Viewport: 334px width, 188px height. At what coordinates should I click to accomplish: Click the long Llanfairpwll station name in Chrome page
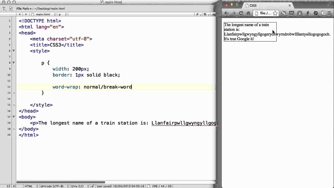[277, 34]
